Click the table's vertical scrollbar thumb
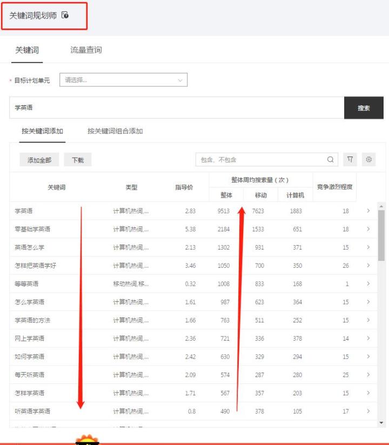The height and width of the screenshot is (445, 389). point(381,235)
